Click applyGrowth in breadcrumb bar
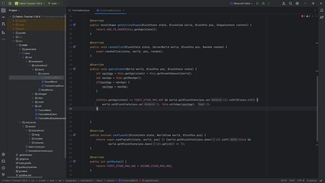325x183 pixels. coord(150,181)
